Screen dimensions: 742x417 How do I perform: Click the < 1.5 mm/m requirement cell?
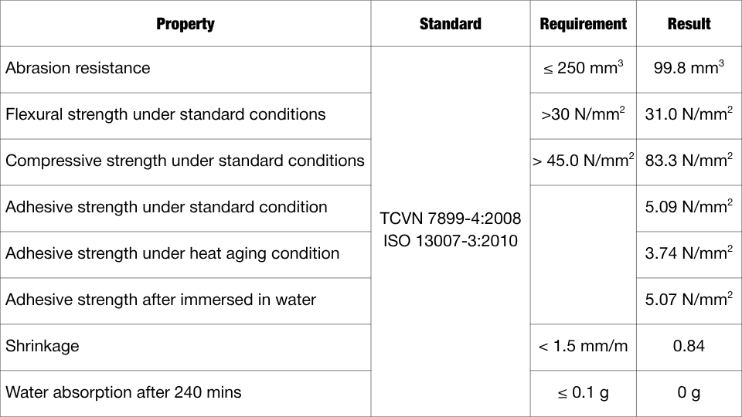coord(583,346)
